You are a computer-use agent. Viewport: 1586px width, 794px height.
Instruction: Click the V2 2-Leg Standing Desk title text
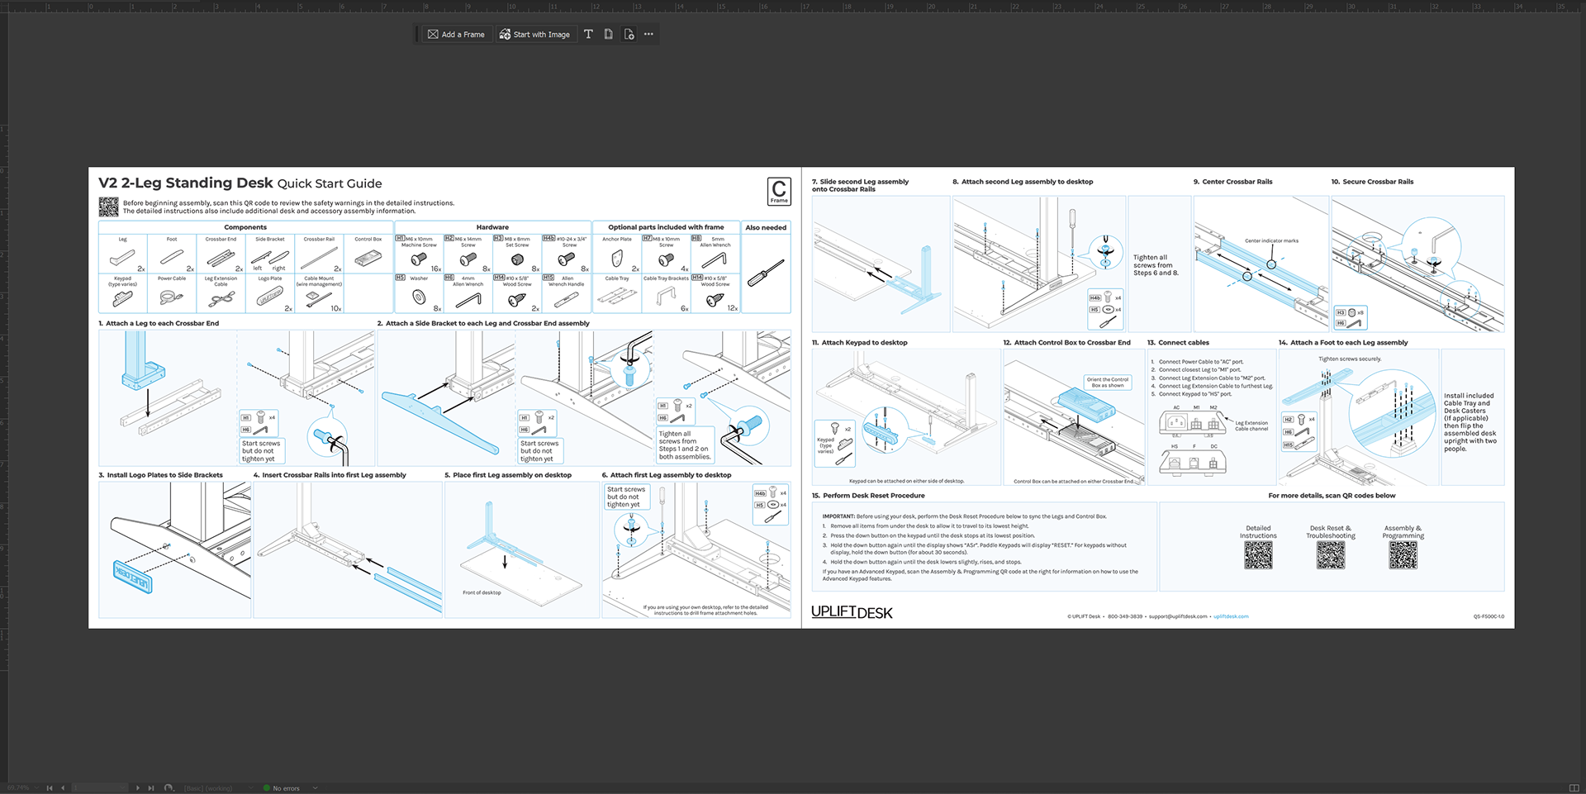coord(186,183)
